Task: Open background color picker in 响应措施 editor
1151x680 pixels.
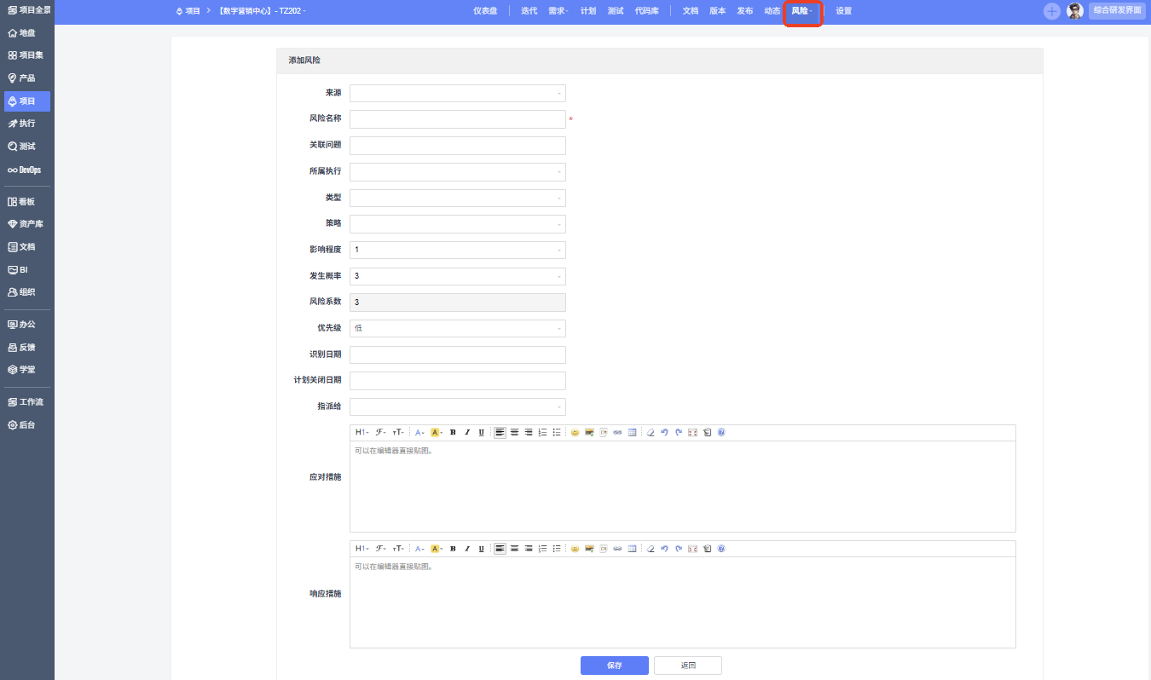Action: click(437, 548)
